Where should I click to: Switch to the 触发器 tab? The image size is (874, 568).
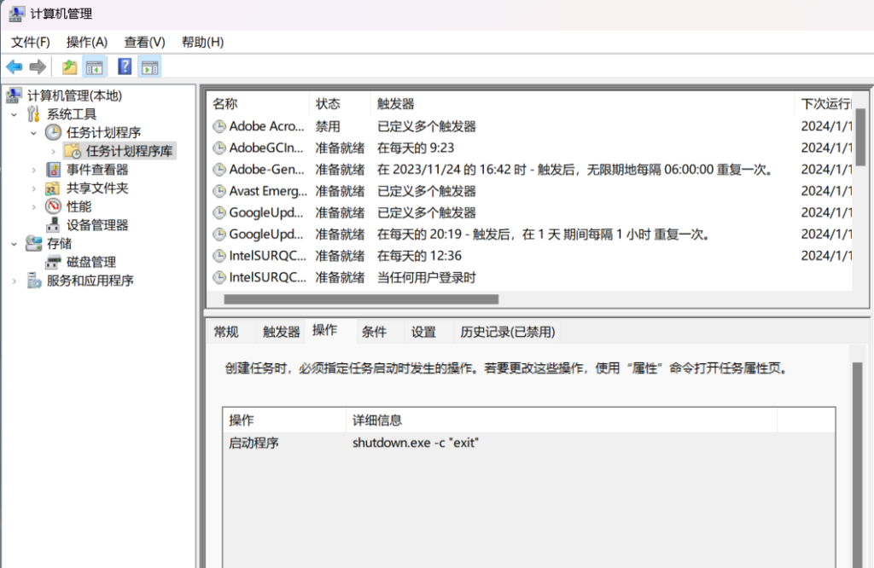click(x=281, y=332)
